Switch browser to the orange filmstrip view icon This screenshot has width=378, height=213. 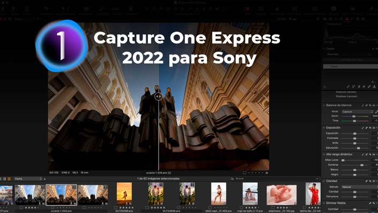coord(9,179)
